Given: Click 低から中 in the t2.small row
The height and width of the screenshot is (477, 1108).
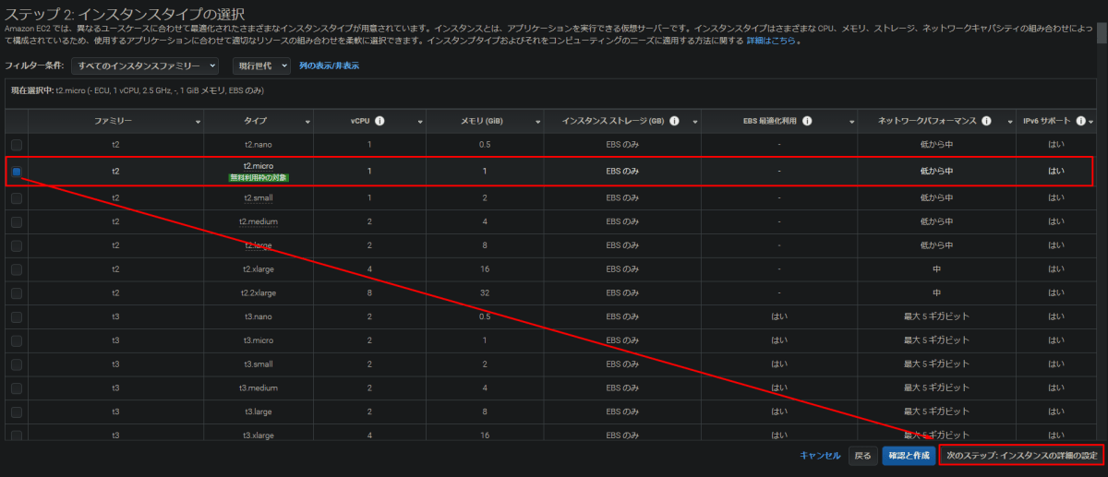Looking at the screenshot, I should [936, 197].
